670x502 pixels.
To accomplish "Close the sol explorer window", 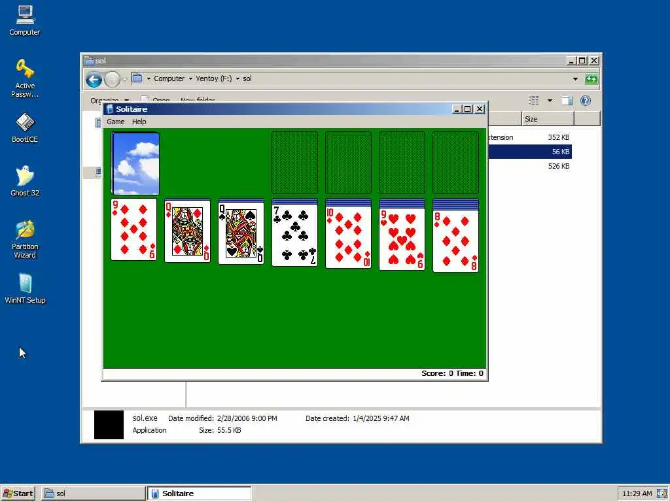I will [594, 61].
